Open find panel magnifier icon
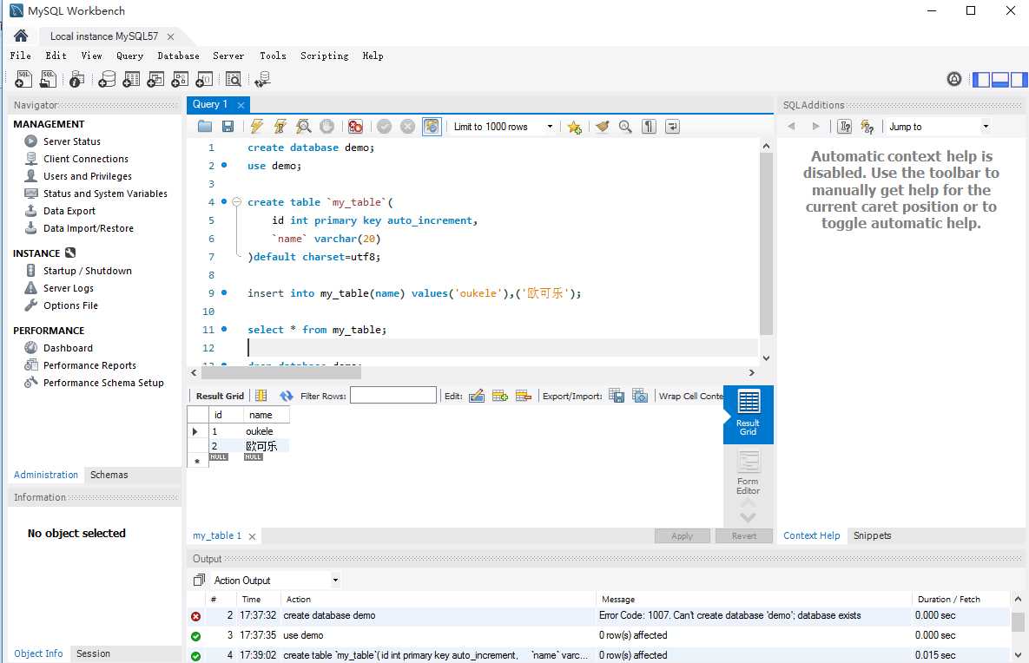This screenshot has width=1029, height=663. pyautogui.click(x=625, y=127)
